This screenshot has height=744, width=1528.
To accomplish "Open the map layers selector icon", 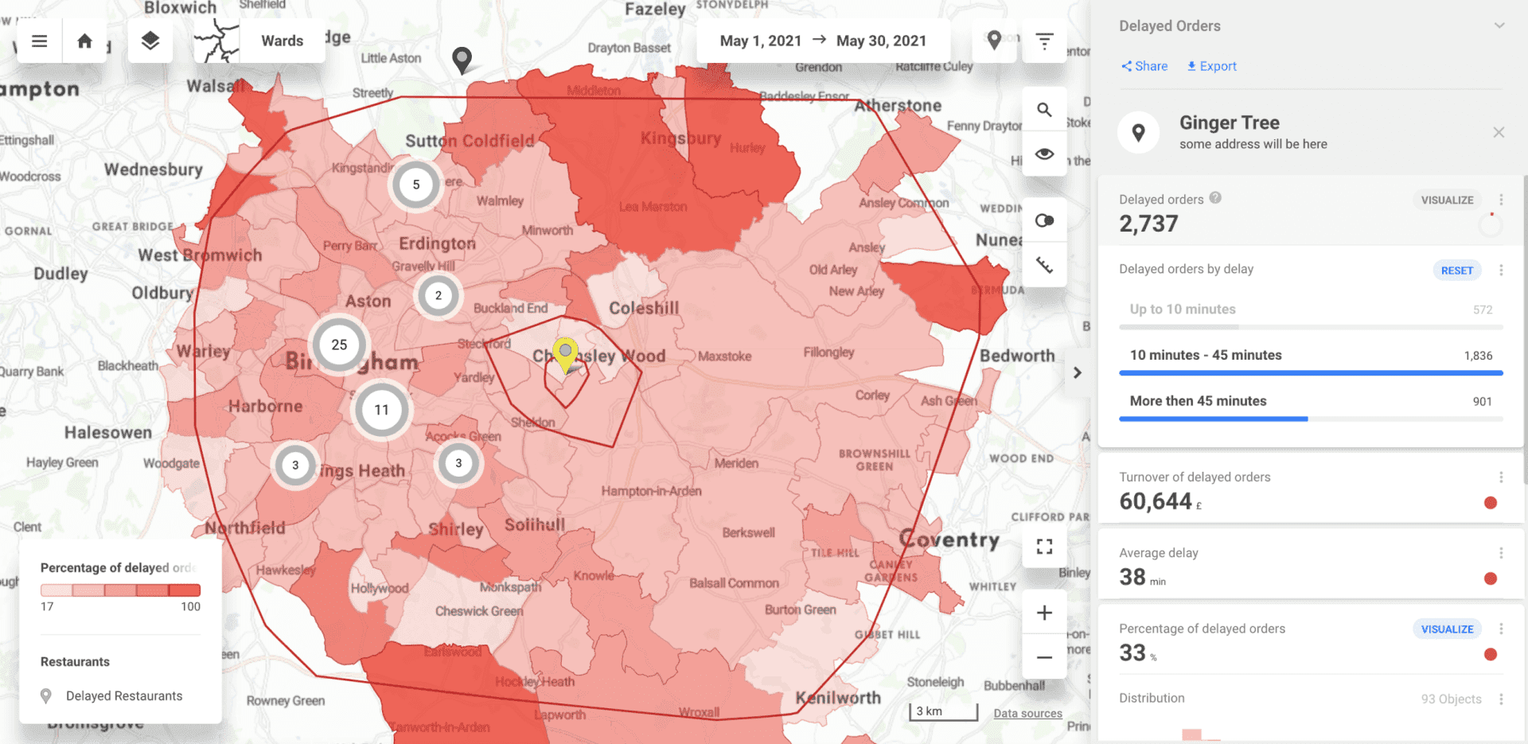I will tap(150, 41).
